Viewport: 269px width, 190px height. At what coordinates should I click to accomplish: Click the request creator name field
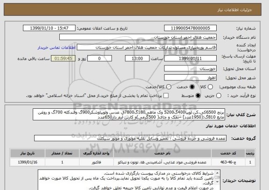pyautogui.click(x=147, y=47)
